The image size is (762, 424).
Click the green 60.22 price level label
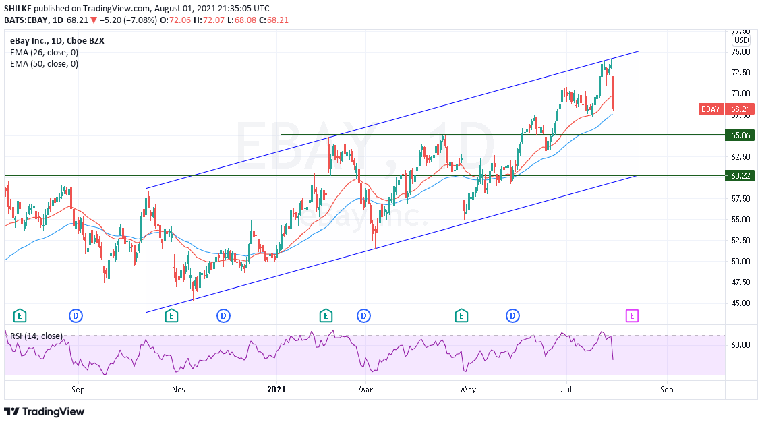click(740, 175)
